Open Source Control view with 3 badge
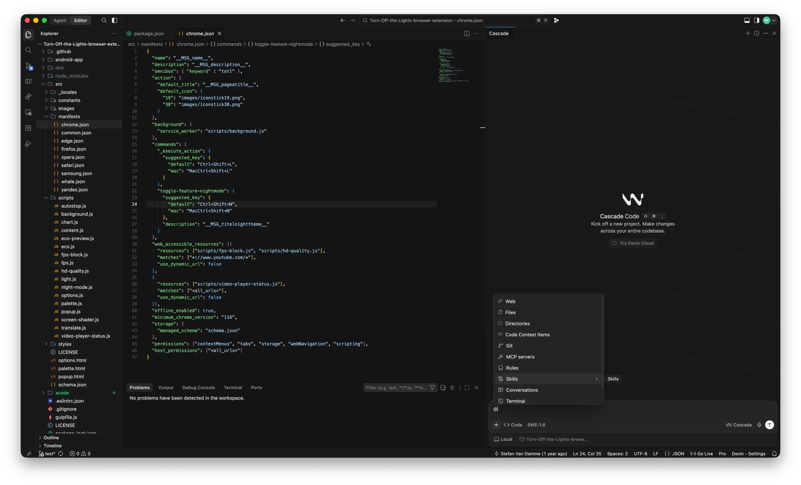The image size is (801, 485). coord(28,66)
